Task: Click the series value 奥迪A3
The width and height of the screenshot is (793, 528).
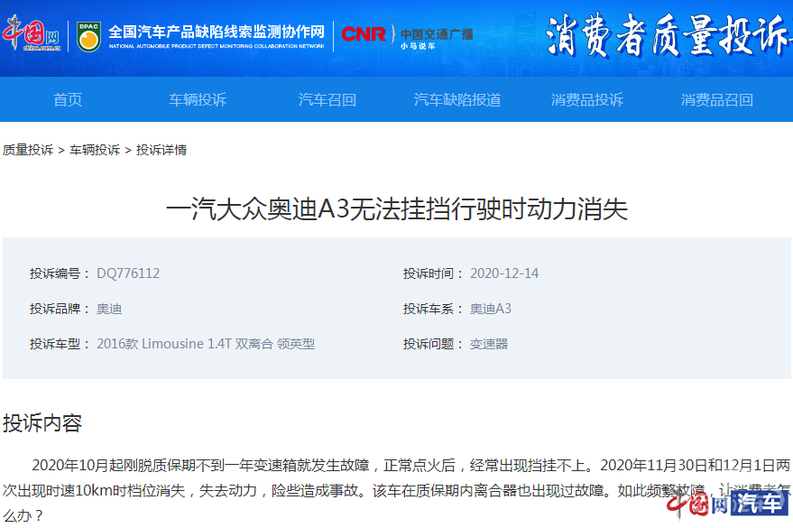Action: pyautogui.click(x=491, y=309)
